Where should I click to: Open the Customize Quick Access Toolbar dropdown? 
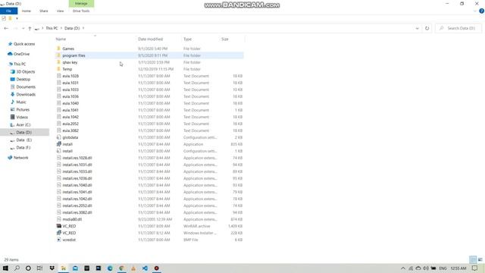coord(17,18)
